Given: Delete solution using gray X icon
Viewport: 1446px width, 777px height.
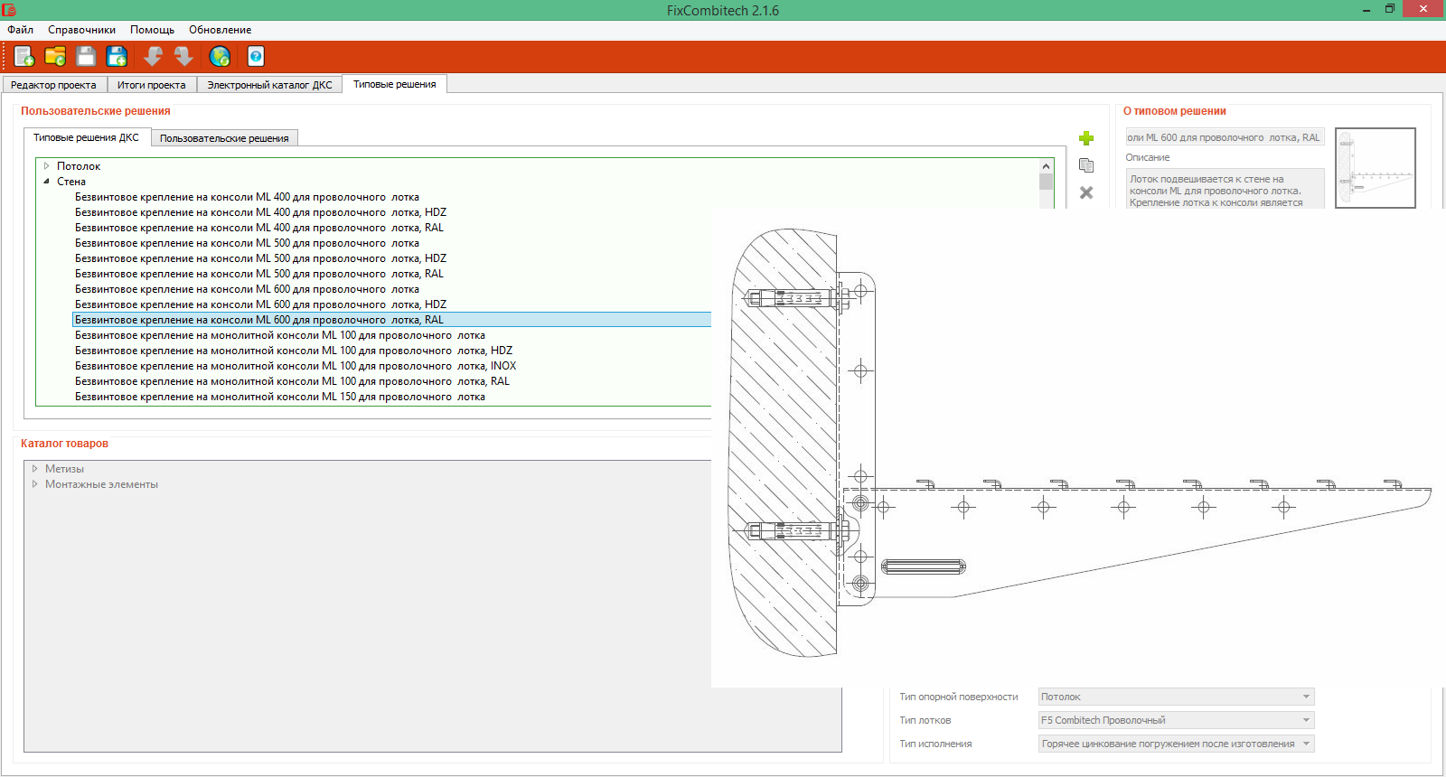Looking at the screenshot, I should click(1086, 192).
